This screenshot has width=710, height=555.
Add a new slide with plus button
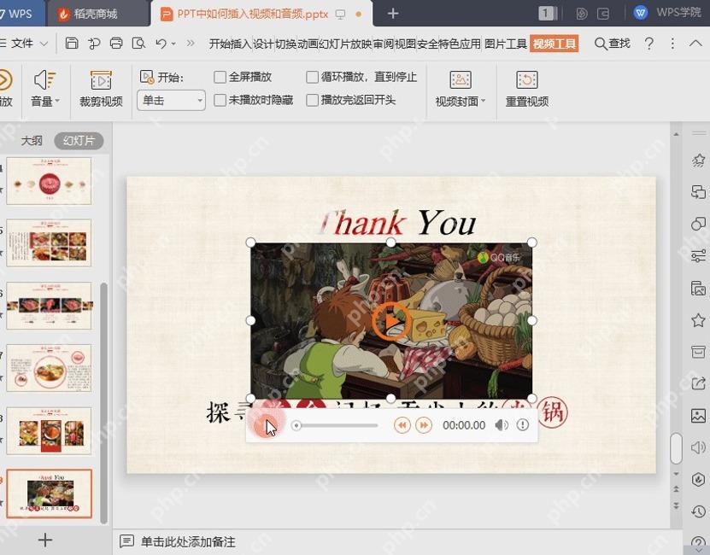(x=44, y=540)
